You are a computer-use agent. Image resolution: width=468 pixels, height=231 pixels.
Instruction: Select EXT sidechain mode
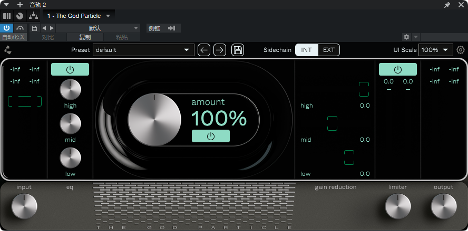click(329, 50)
